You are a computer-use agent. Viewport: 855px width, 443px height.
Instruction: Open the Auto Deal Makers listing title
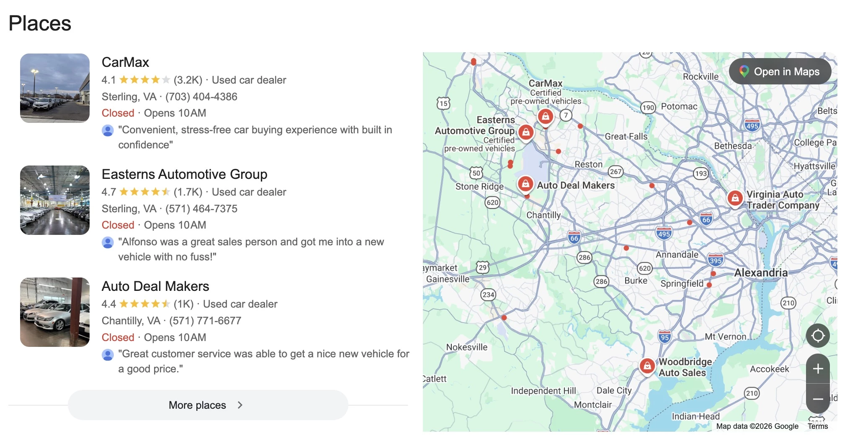coord(155,286)
